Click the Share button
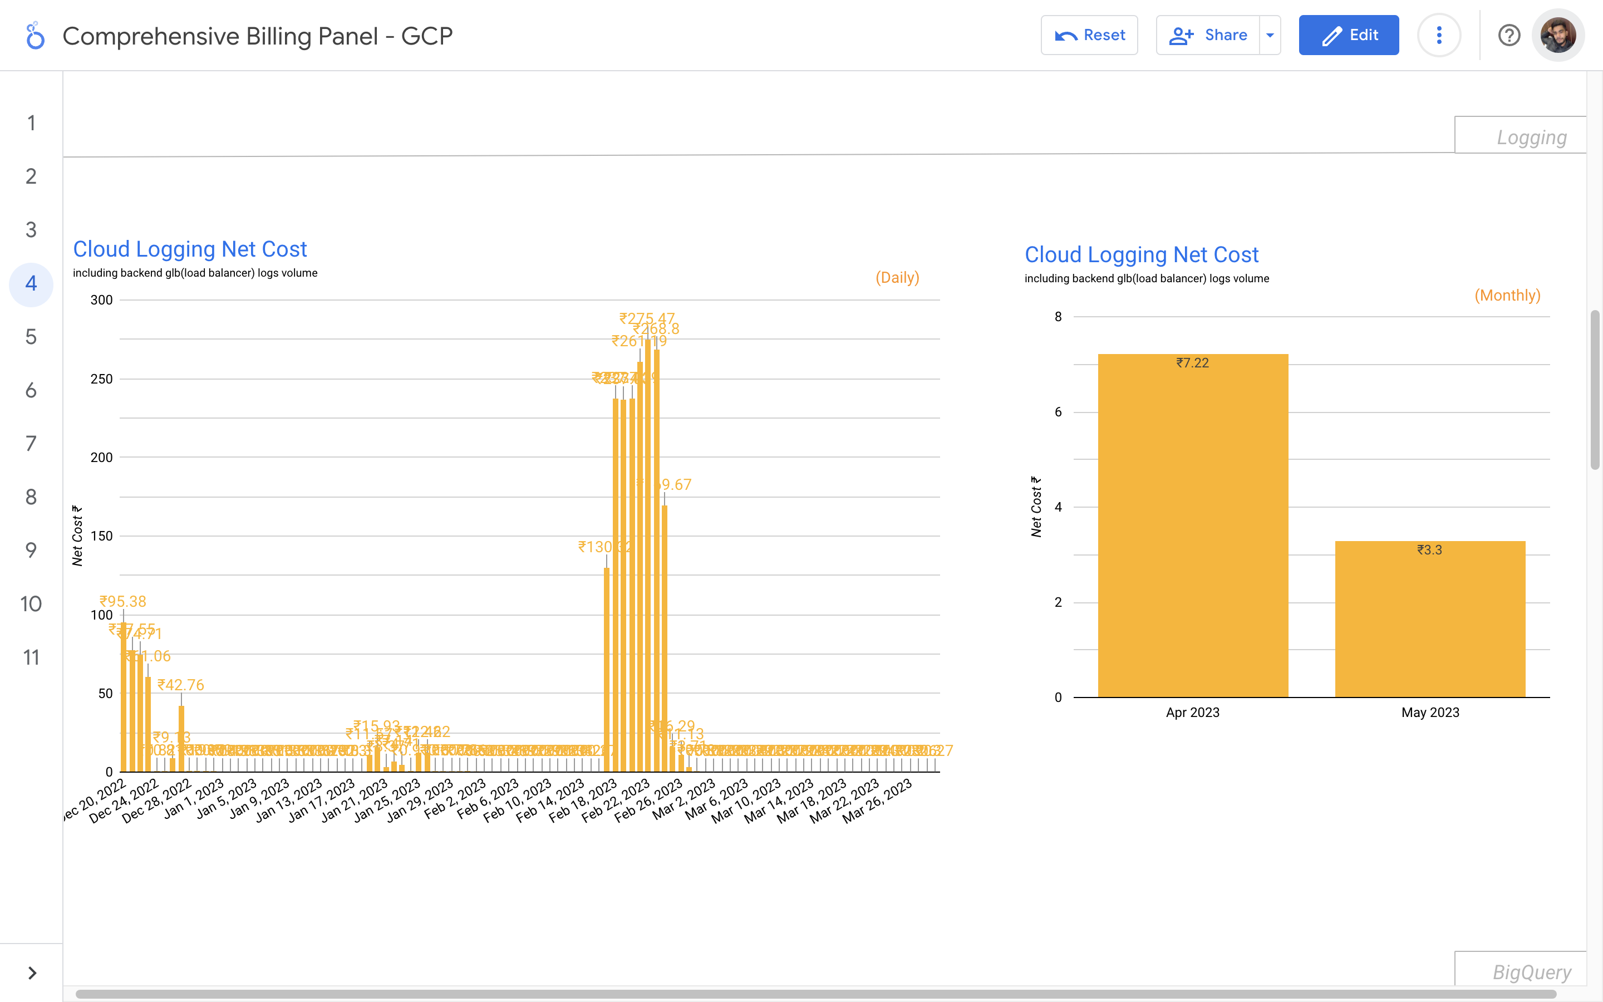Viewport: 1603px width, 1002px height. [1208, 35]
